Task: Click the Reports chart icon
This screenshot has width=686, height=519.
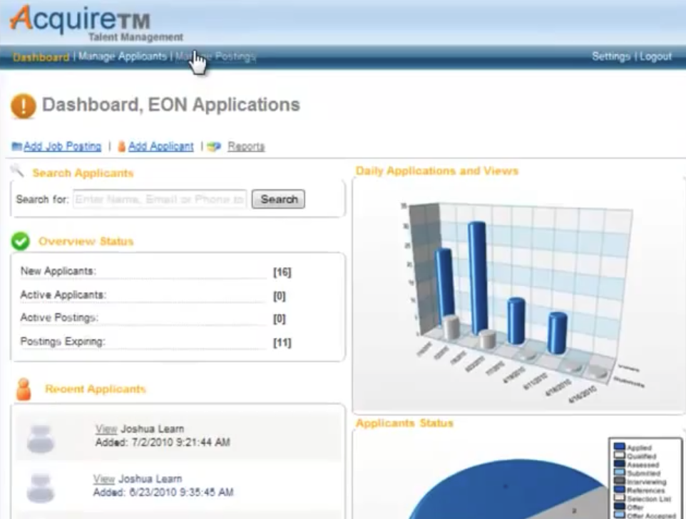Action: (x=214, y=147)
